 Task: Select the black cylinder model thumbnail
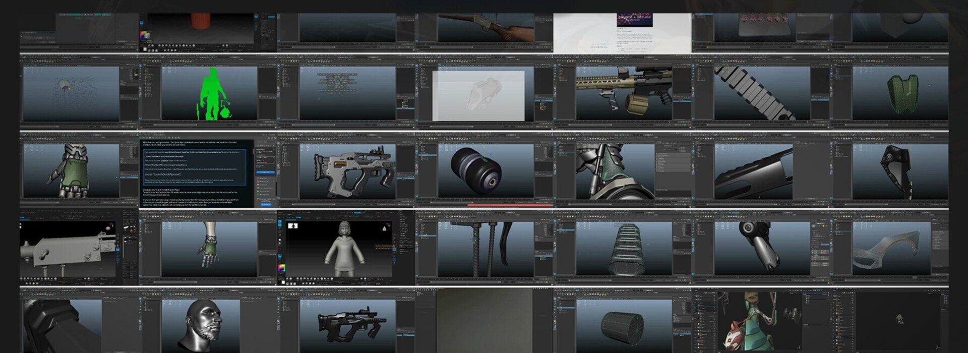[485, 171]
